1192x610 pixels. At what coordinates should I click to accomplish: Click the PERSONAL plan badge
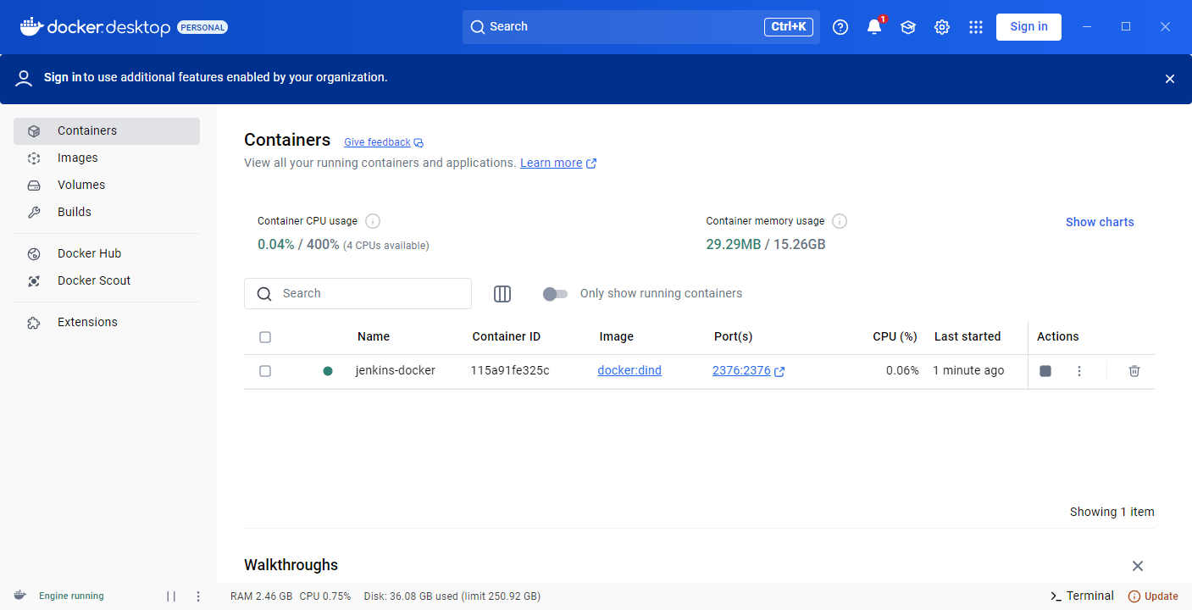click(x=202, y=27)
